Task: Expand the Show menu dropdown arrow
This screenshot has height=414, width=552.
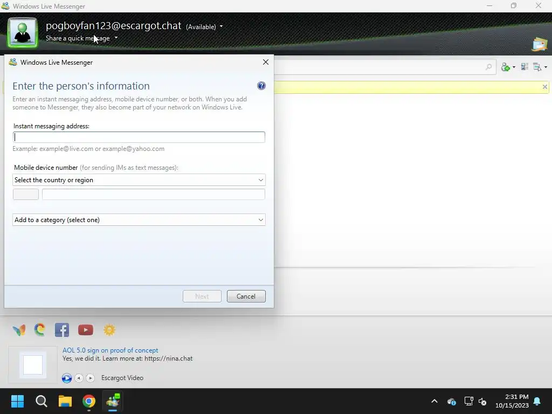Action: [x=546, y=67]
